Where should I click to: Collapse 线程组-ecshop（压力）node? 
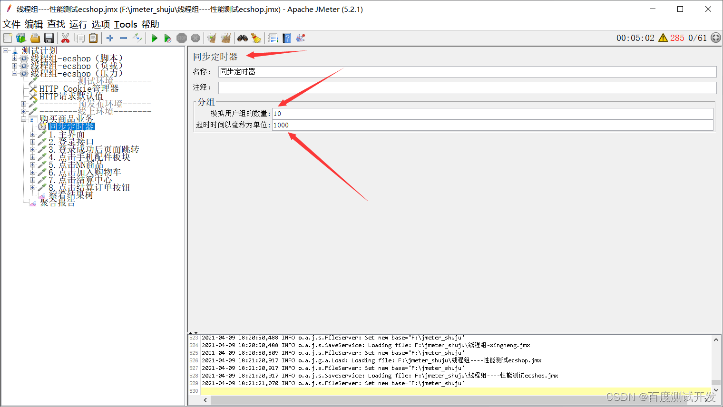click(x=14, y=74)
